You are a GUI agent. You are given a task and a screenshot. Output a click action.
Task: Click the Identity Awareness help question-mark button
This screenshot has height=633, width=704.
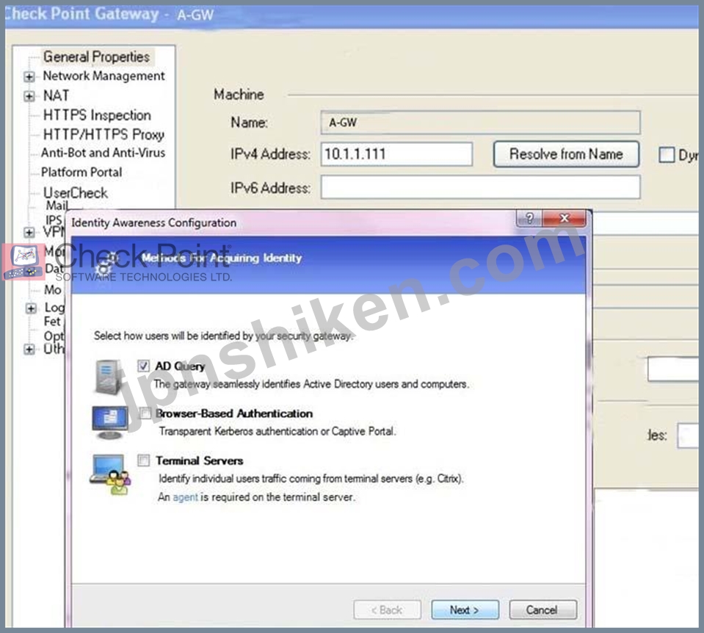click(529, 218)
